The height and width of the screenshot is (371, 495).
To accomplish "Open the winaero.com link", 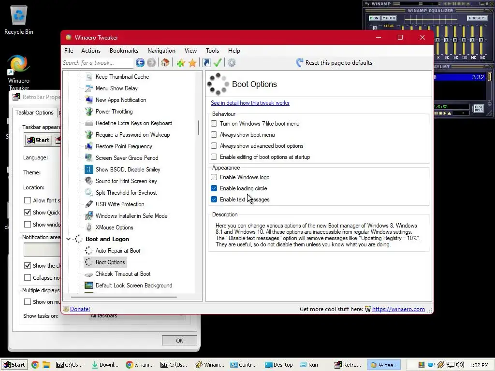I will coord(398,309).
